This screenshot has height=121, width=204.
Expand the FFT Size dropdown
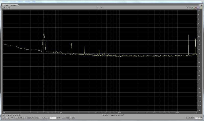pyautogui.click(x=21, y=118)
